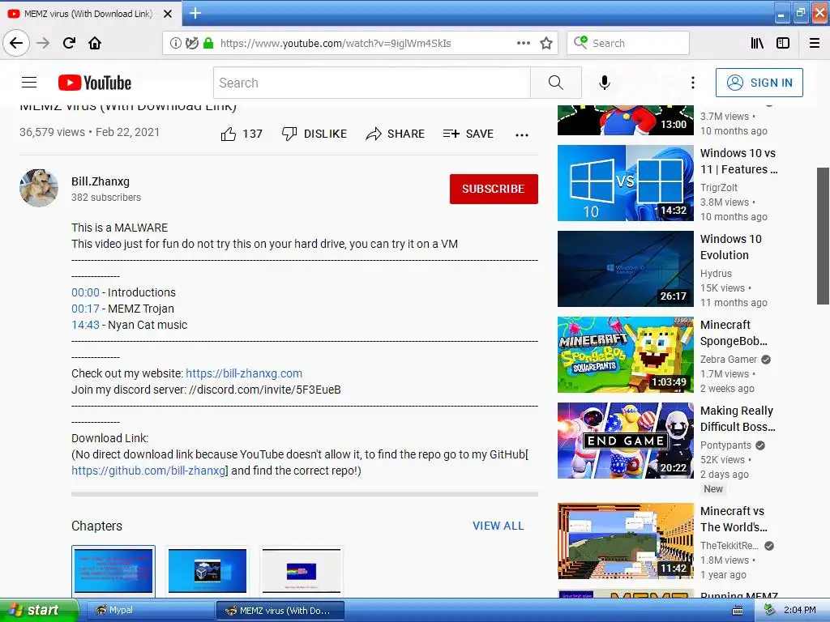Open the github.com/bill-zhanxg link
830x622 pixels.
(148, 471)
